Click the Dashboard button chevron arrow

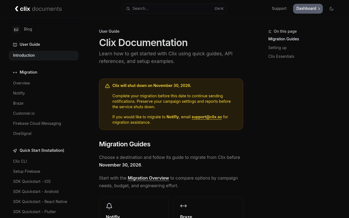[x=319, y=9]
